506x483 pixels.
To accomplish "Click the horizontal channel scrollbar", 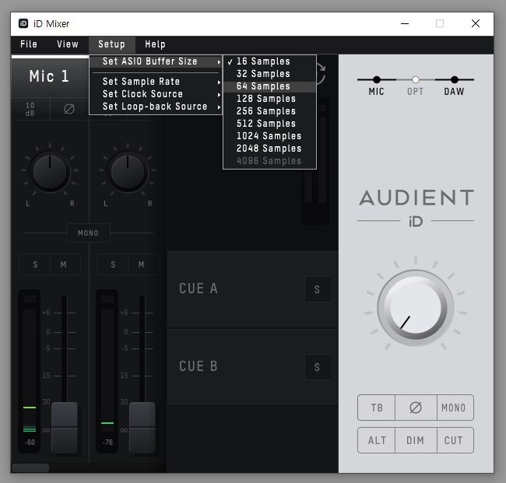I will point(30,467).
